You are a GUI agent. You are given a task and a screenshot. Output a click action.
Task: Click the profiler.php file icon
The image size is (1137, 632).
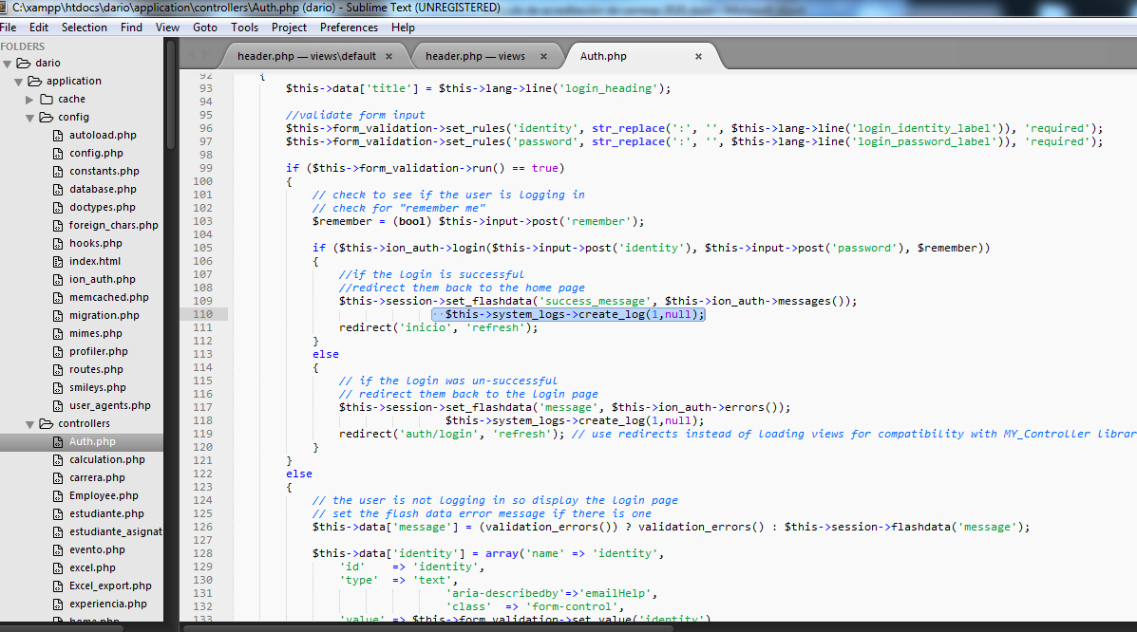pos(58,351)
